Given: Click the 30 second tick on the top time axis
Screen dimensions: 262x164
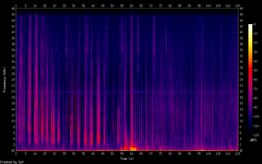Looking at the screenshot, I should point(74,6).
